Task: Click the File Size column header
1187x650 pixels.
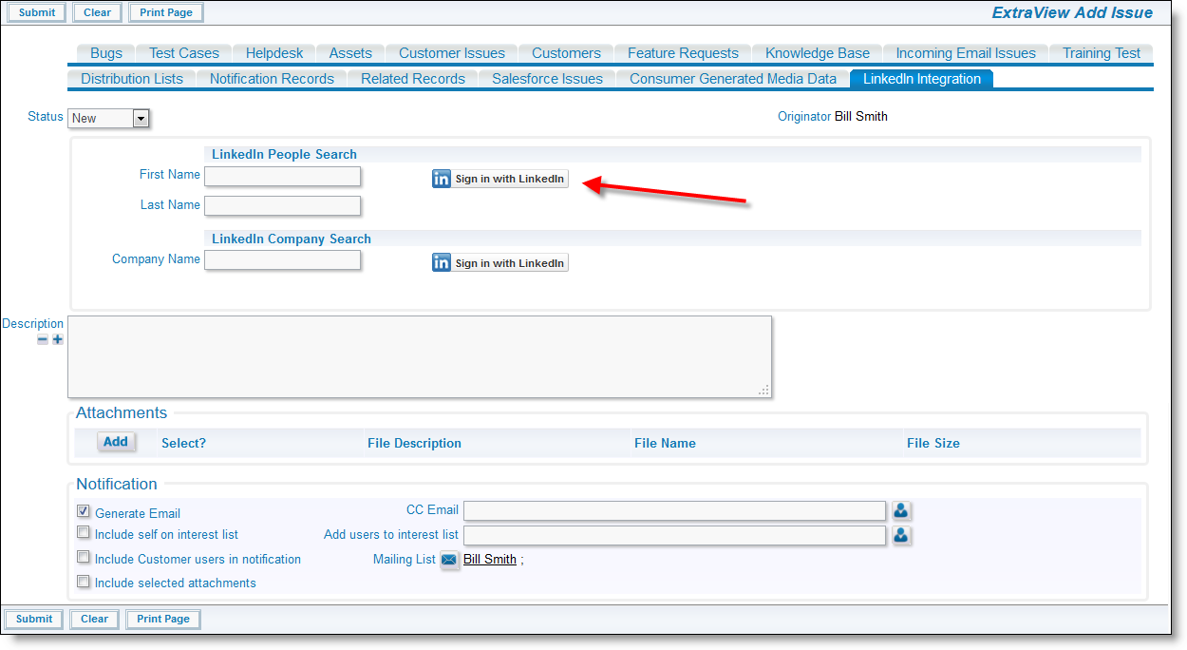Action: pyautogui.click(x=933, y=443)
